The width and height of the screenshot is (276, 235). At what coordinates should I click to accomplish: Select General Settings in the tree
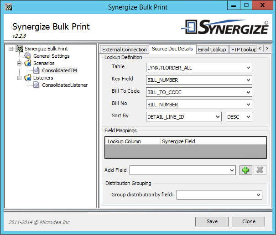pos(52,56)
